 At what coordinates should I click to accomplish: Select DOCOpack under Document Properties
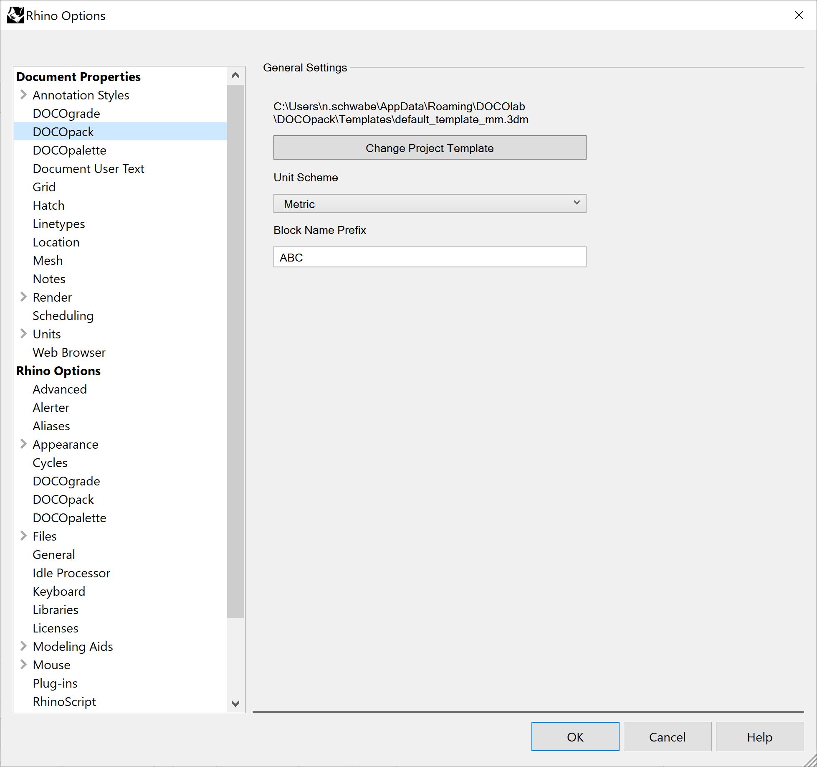click(63, 132)
